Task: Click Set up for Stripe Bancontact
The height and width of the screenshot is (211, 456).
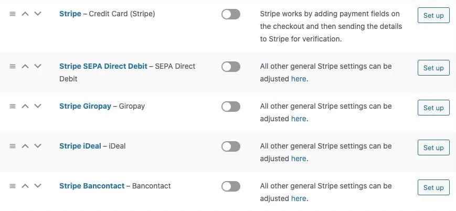Action: coord(433,187)
